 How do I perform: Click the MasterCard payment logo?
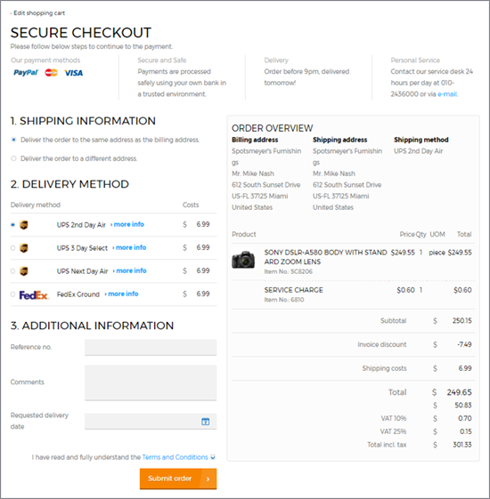[x=51, y=73]
